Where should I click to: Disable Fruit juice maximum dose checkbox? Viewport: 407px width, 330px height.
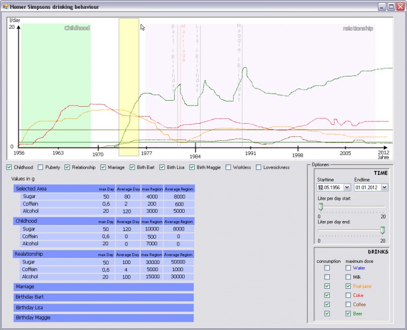(348, 286)
